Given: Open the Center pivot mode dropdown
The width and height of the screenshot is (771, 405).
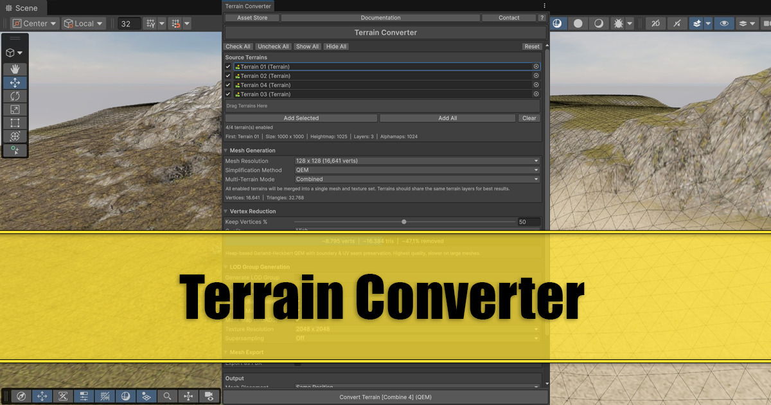Looking at the screenshot, I should pos(35,23).
